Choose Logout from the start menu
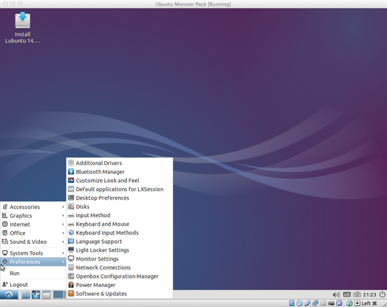Screen dimensions: 387x307 point(33,284)
